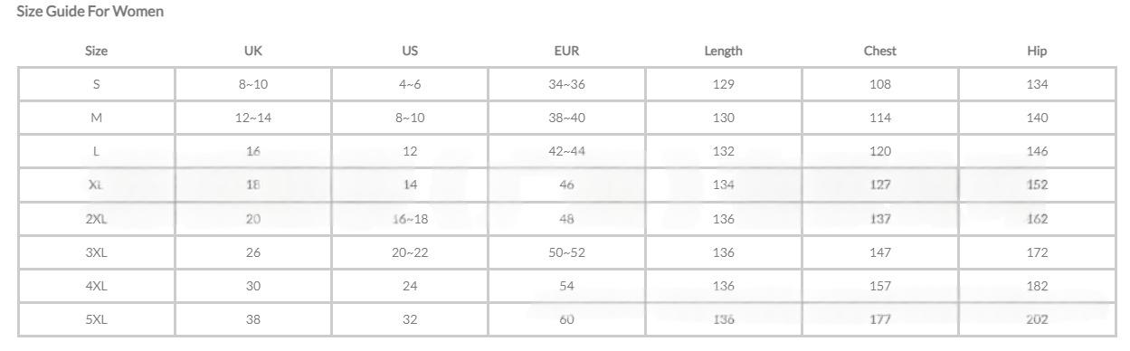The image size is (1130, 351).
Task: Click the S size row label
Action: (96, 84)
